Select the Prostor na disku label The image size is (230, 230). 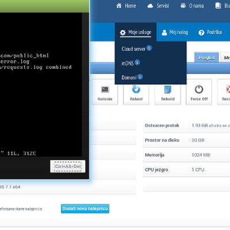click(162, 140)
